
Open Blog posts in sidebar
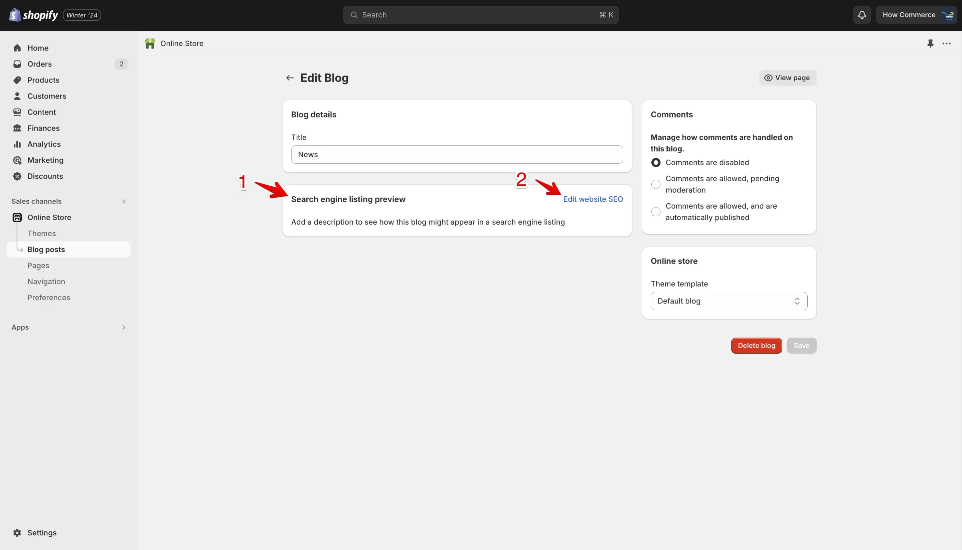coord(69,249)
